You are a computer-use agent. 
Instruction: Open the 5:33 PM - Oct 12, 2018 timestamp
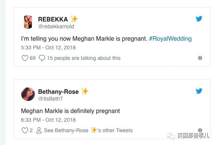click(48, 47)
